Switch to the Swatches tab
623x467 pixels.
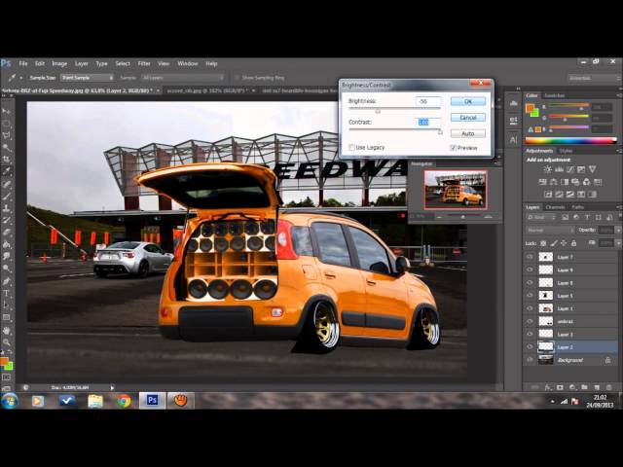point(555,95)
